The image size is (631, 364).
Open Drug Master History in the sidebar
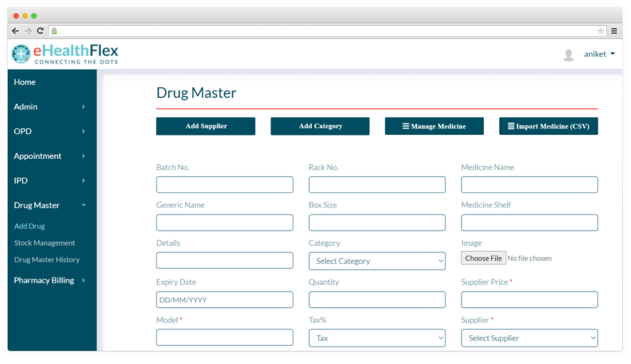(47, 260)
